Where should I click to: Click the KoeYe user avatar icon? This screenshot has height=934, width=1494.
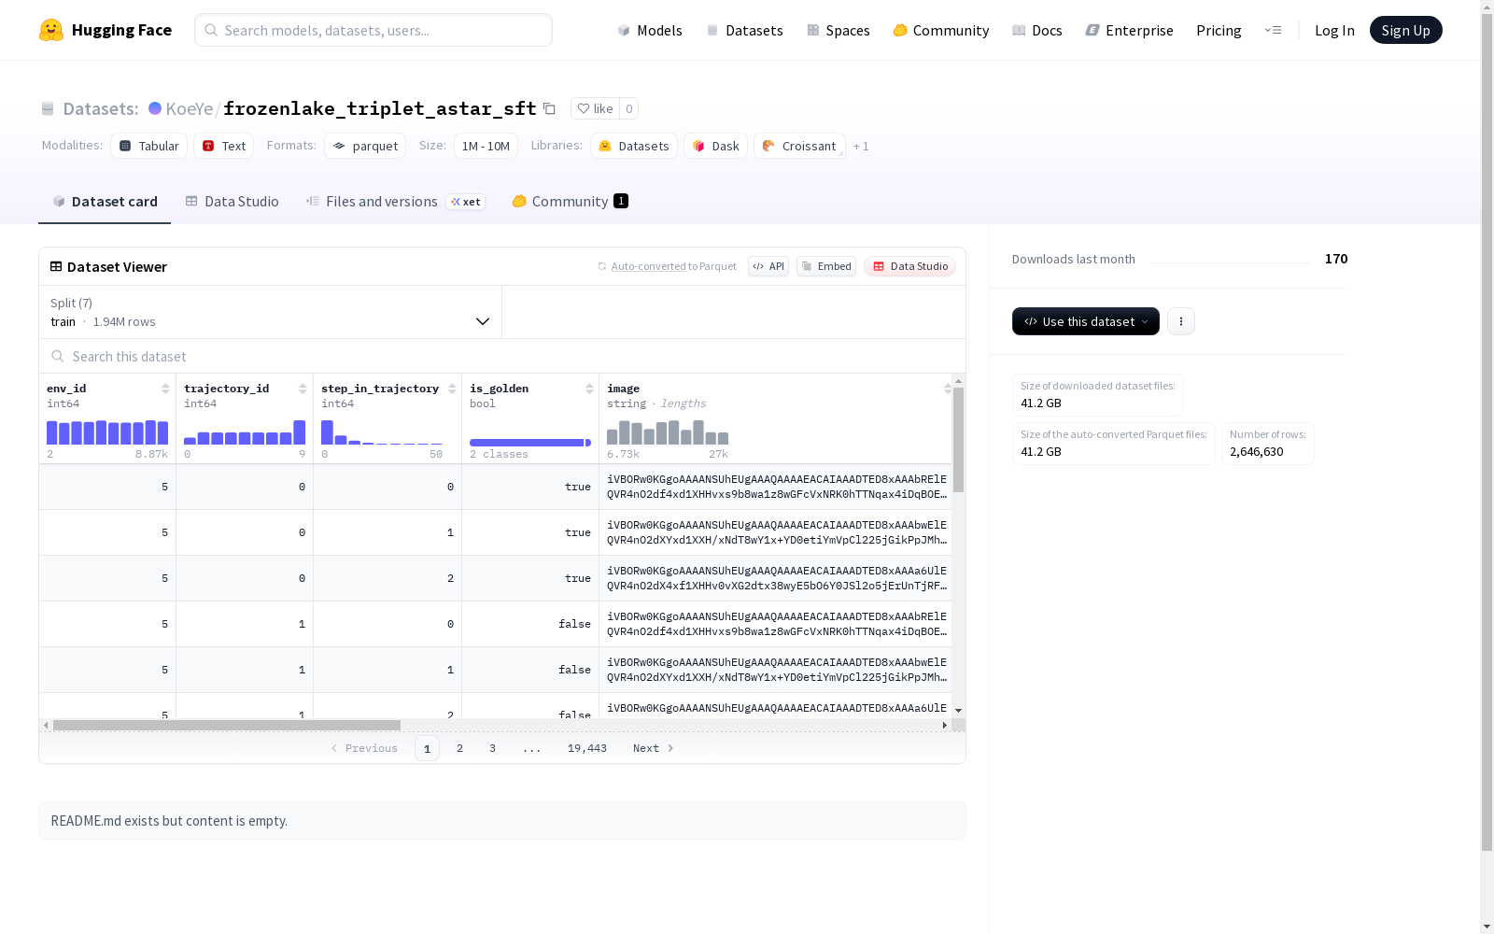155,108
